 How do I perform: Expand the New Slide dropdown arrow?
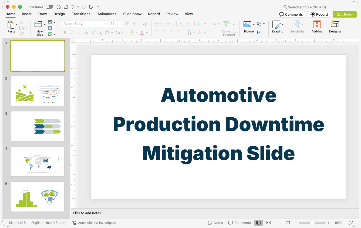(45, 24)
